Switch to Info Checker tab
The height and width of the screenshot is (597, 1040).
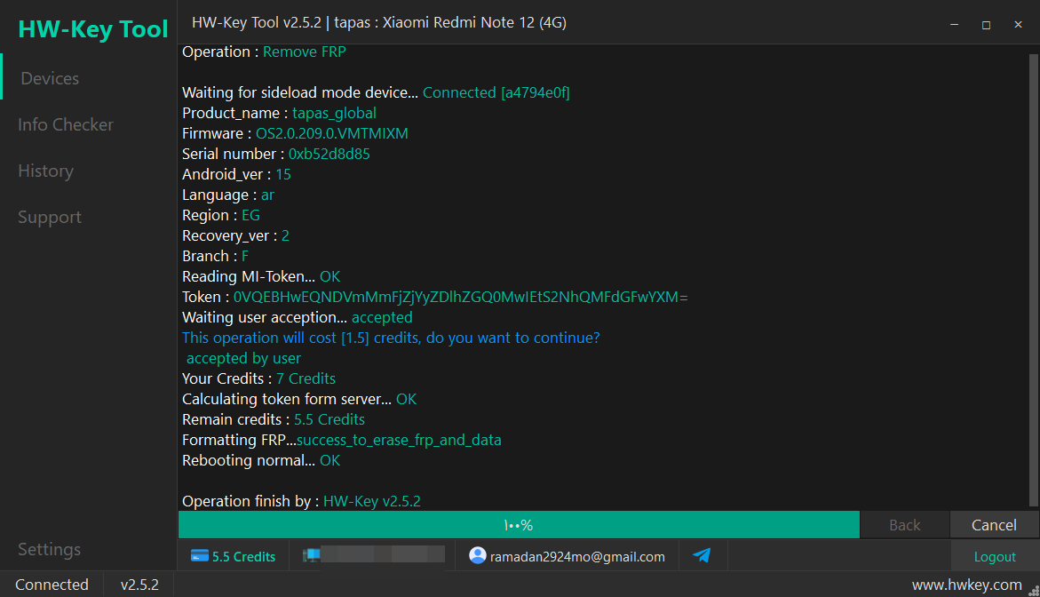[66, 124]
